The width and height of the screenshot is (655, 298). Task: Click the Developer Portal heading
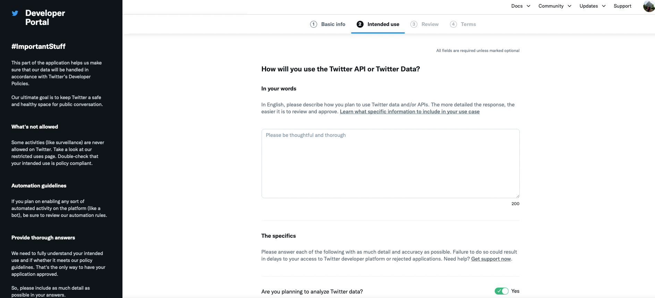[x=45, y=18]
